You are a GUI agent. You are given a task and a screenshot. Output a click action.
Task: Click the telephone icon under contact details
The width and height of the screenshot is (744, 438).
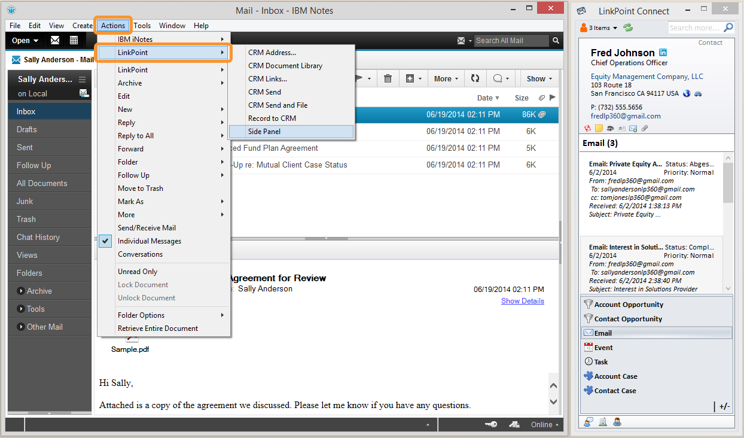coord(610,128)
